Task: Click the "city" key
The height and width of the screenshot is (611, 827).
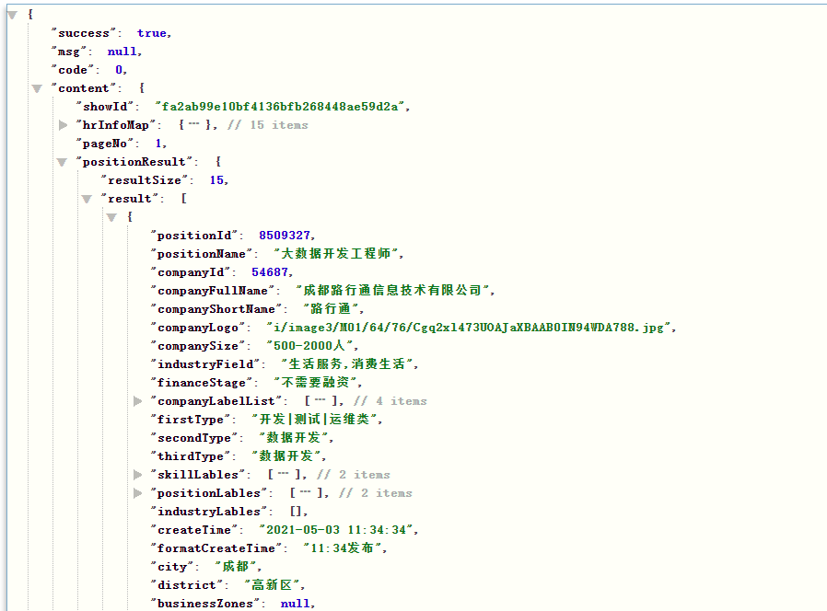Action: (x=172, y=567)
